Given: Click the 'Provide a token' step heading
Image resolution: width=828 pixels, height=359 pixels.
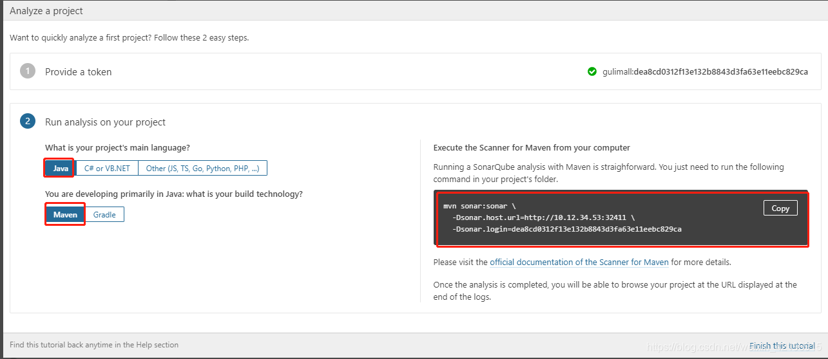Looking at the screenshot, I should click(78, 72).
